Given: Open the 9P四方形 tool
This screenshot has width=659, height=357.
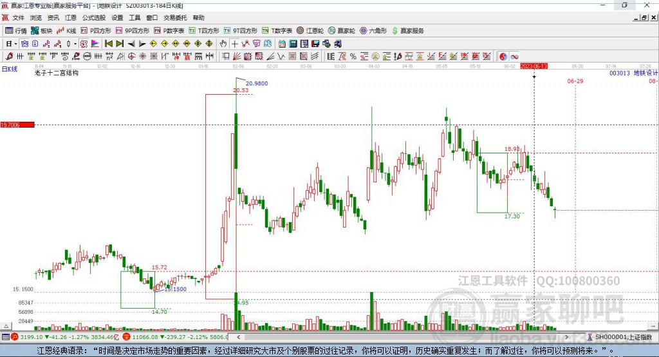Looking at the screenshot, I should click(133, 31).
